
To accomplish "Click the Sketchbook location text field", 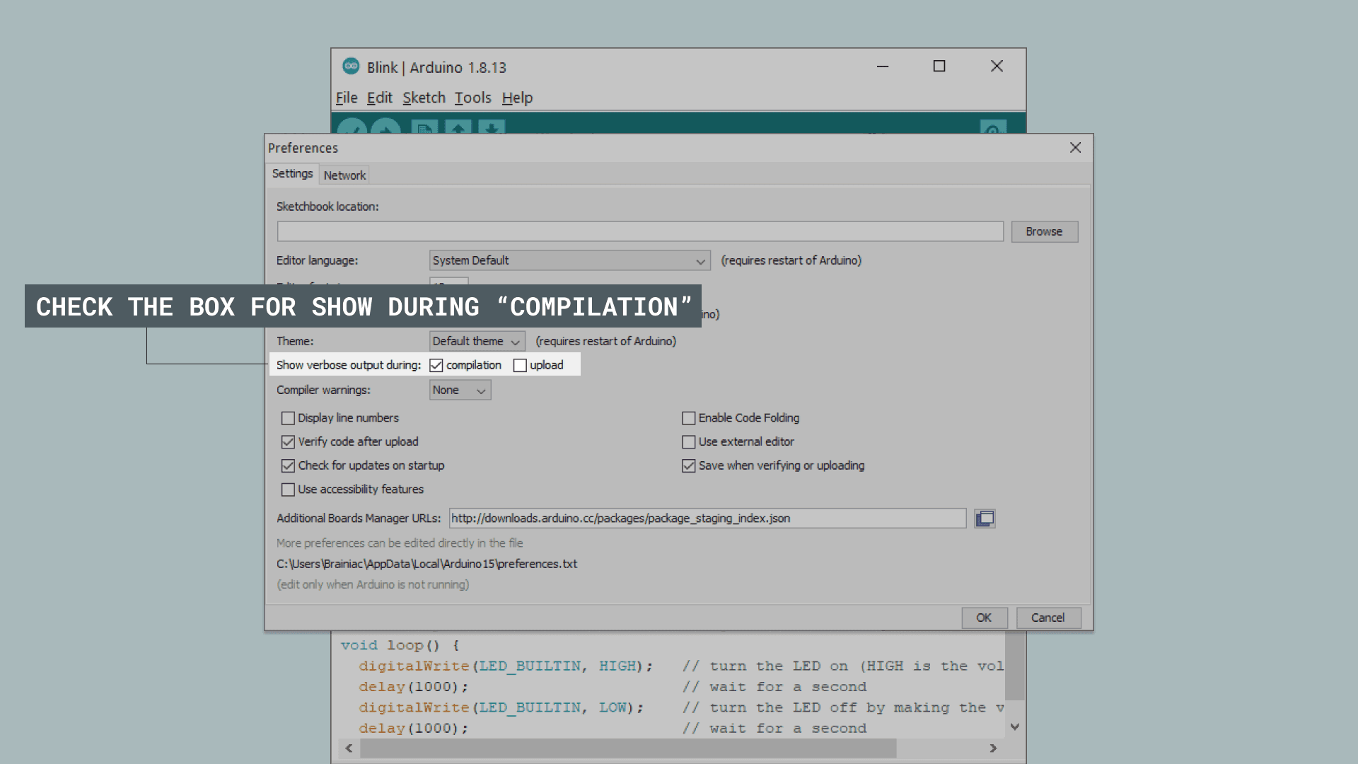I will tap(639, 231).
